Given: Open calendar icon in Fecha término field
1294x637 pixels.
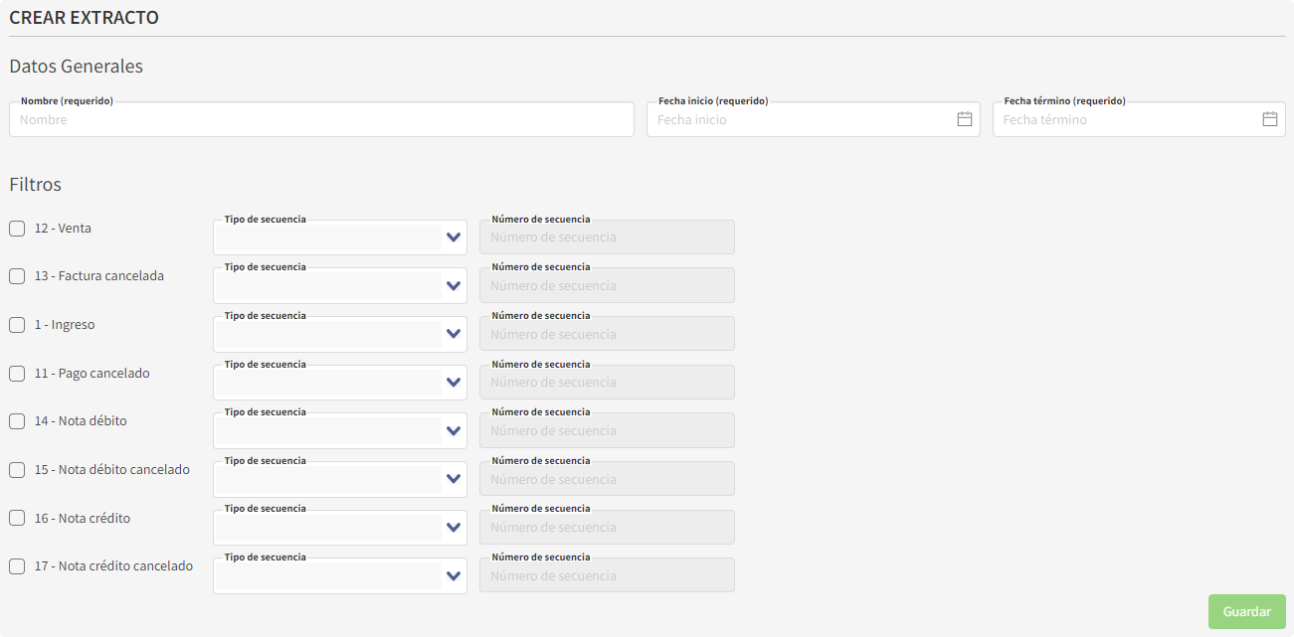Looking at the screenshot, I should tap(1269, 119).
